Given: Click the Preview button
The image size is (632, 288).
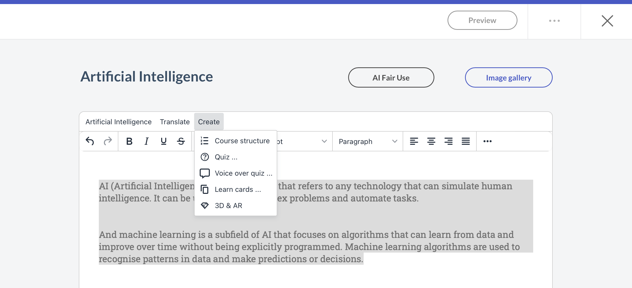Looking at the screenshot, I should click(482, 20).
